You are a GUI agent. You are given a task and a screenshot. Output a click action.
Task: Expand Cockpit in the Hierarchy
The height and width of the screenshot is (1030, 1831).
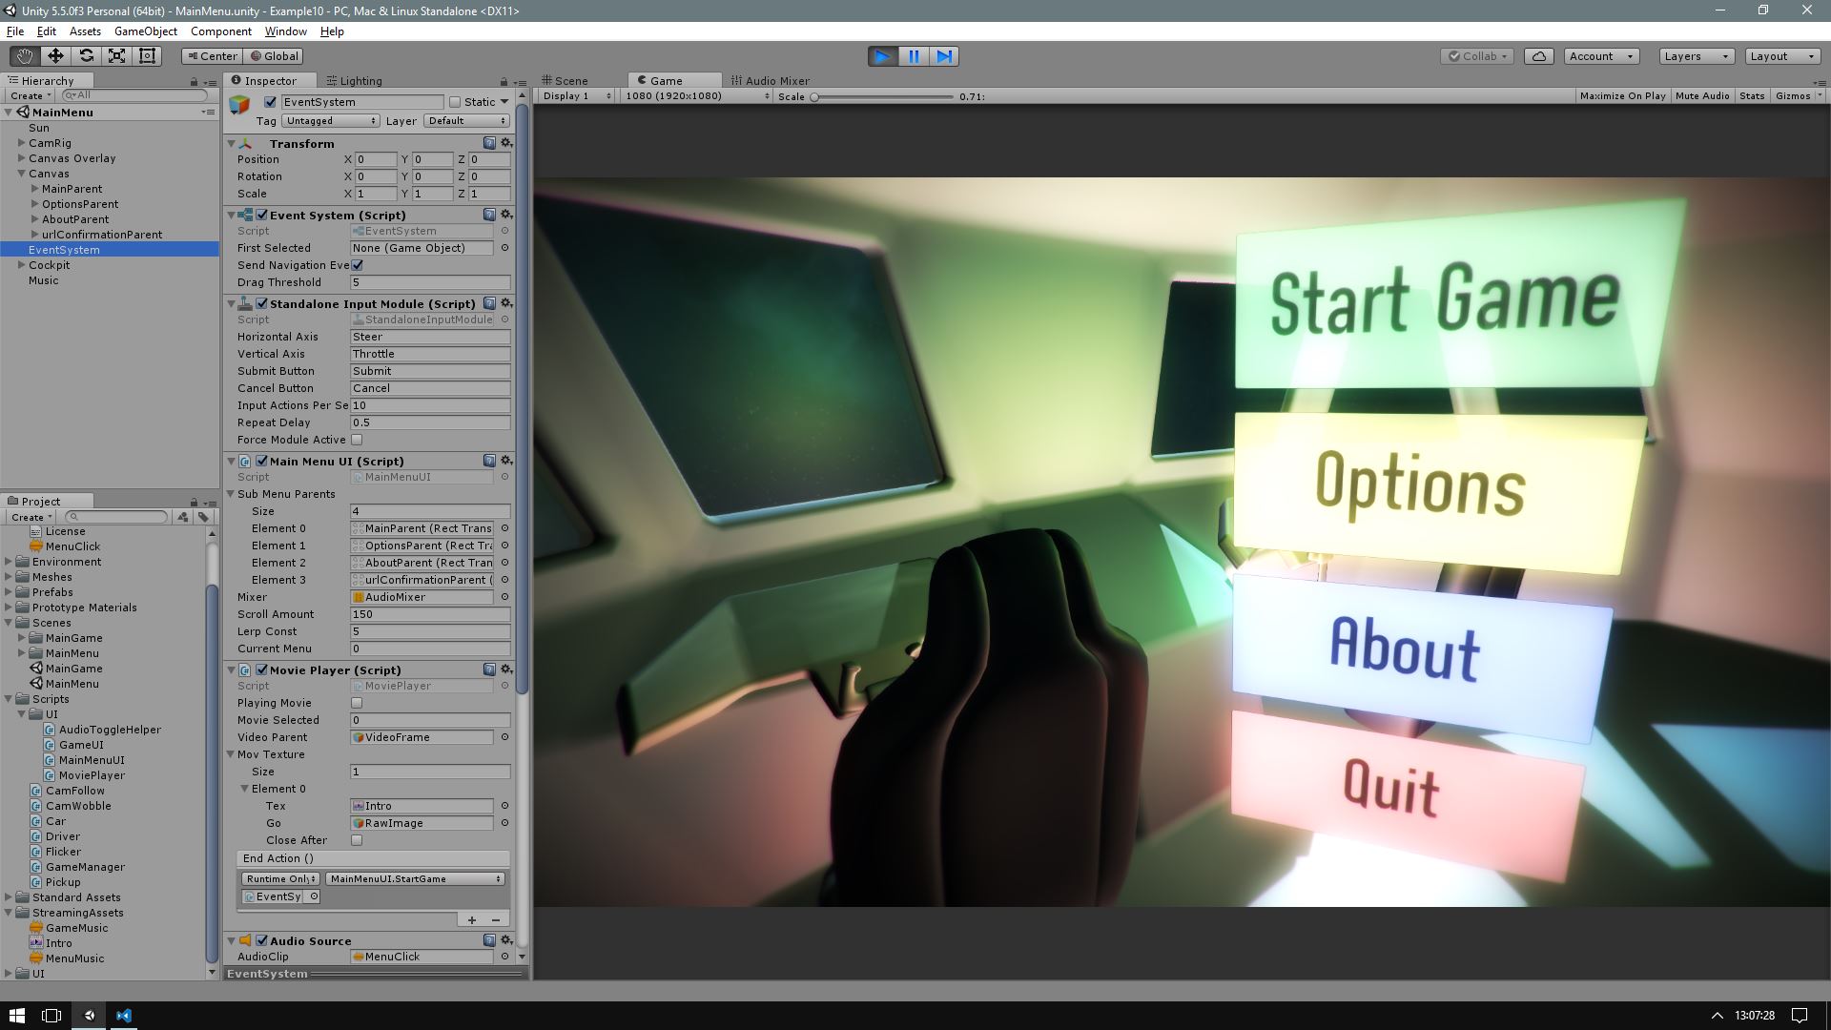pos(21,265)
